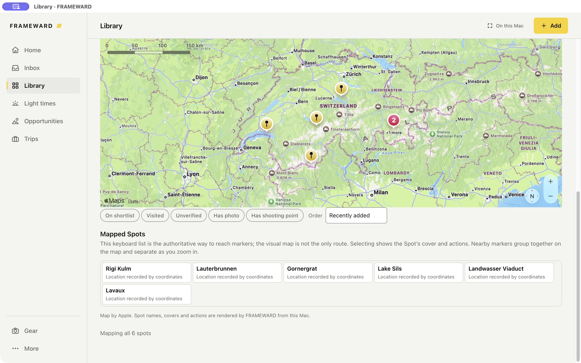Open the Order dropdown Recently added
Screen dimensions: 581x363
pyautogui.click(x=356, y=215)
